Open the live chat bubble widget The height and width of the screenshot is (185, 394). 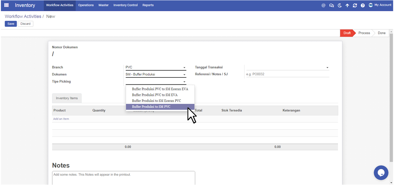coord(381,173)
